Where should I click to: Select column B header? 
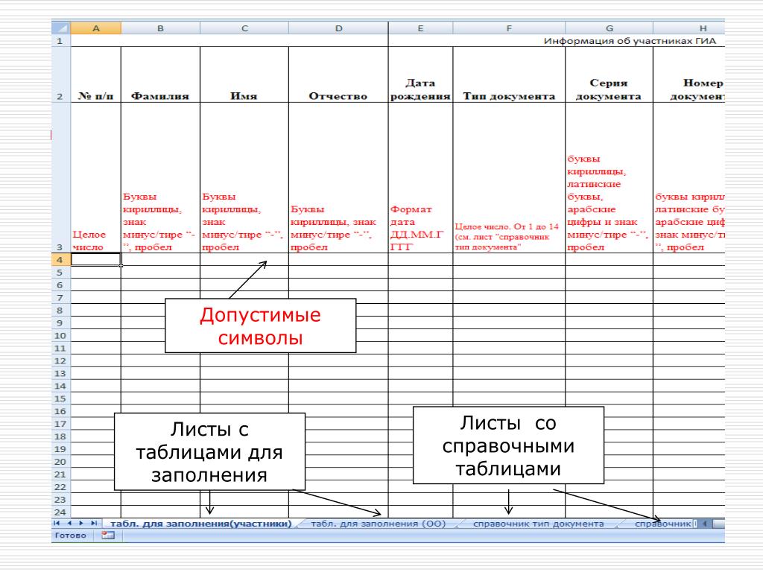coord(161,28)
